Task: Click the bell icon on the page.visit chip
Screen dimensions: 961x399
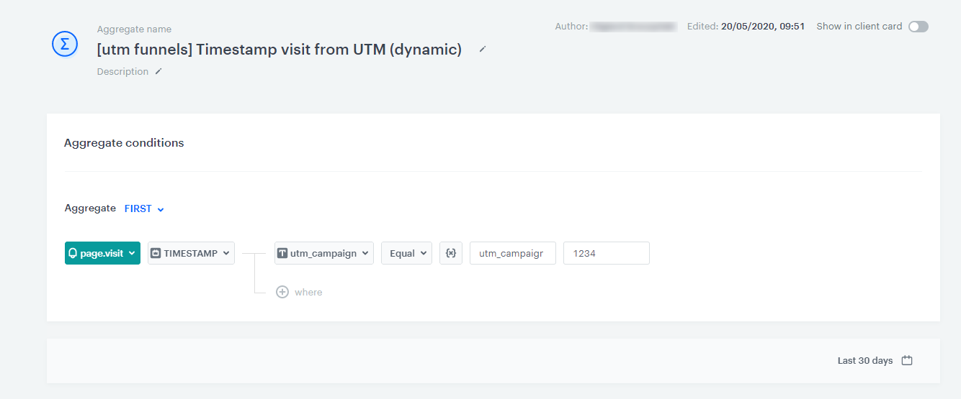Action: point(73,253)
